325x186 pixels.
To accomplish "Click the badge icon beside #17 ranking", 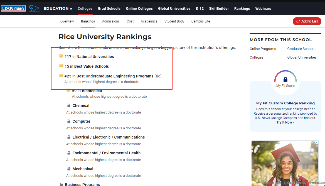I will pyautogui.click(x=61, y=56).
